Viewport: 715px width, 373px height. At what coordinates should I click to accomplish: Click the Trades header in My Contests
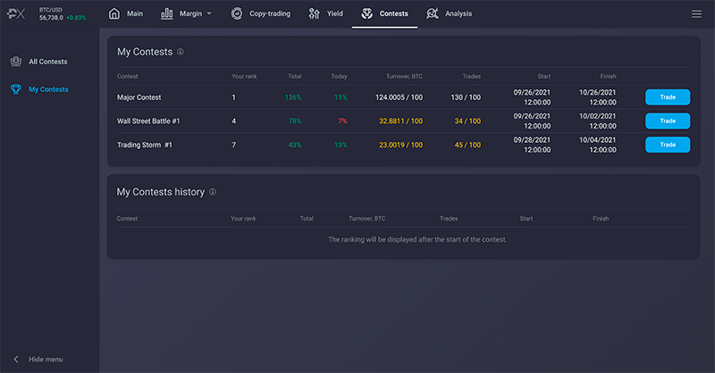[x=472, y=76]
